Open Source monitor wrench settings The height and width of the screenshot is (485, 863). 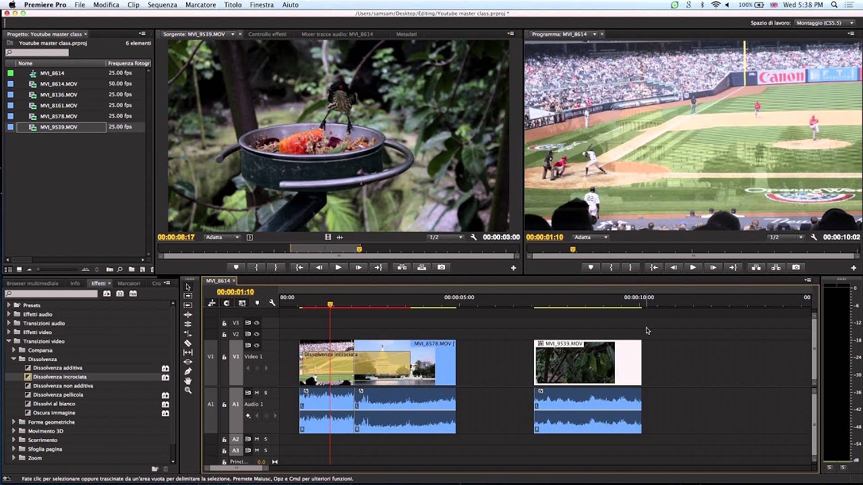(x=474, y=237)
